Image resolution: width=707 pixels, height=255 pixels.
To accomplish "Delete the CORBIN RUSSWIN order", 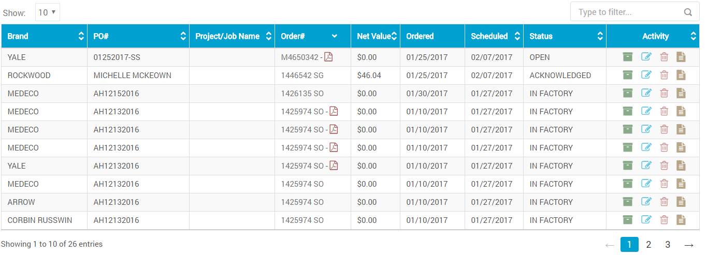I will point(664,220).
